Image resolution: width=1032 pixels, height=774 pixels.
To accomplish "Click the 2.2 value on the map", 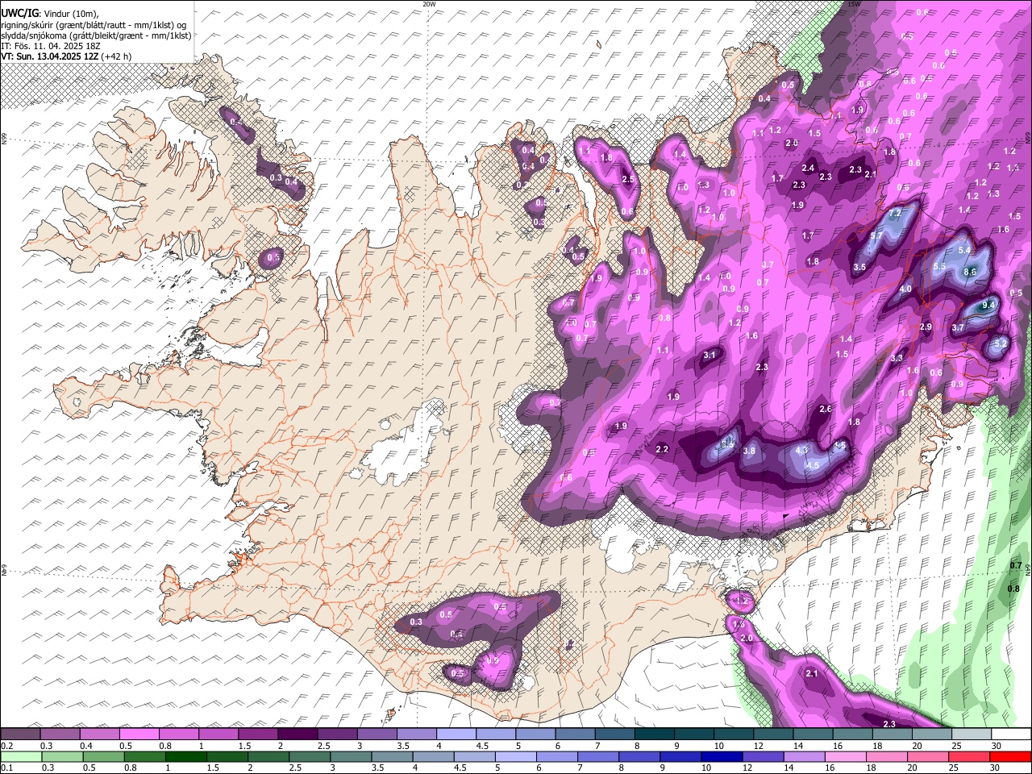I will coord(663,449).
